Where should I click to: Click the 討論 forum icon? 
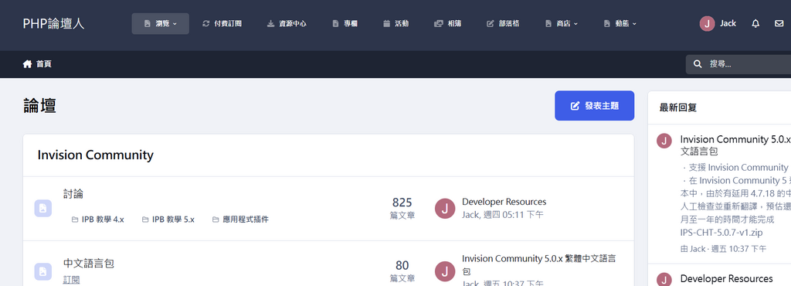(x=43, y=209)
